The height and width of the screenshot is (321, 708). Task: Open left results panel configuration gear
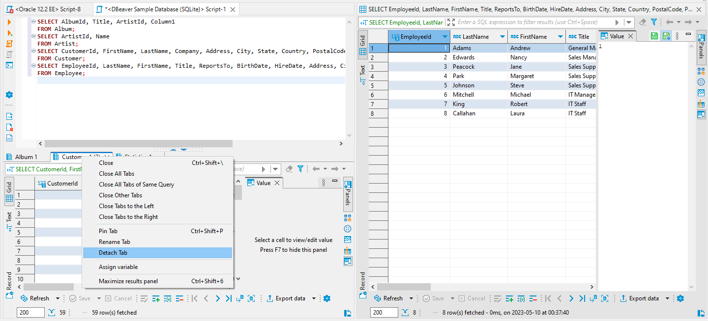[x=327, y=298]
